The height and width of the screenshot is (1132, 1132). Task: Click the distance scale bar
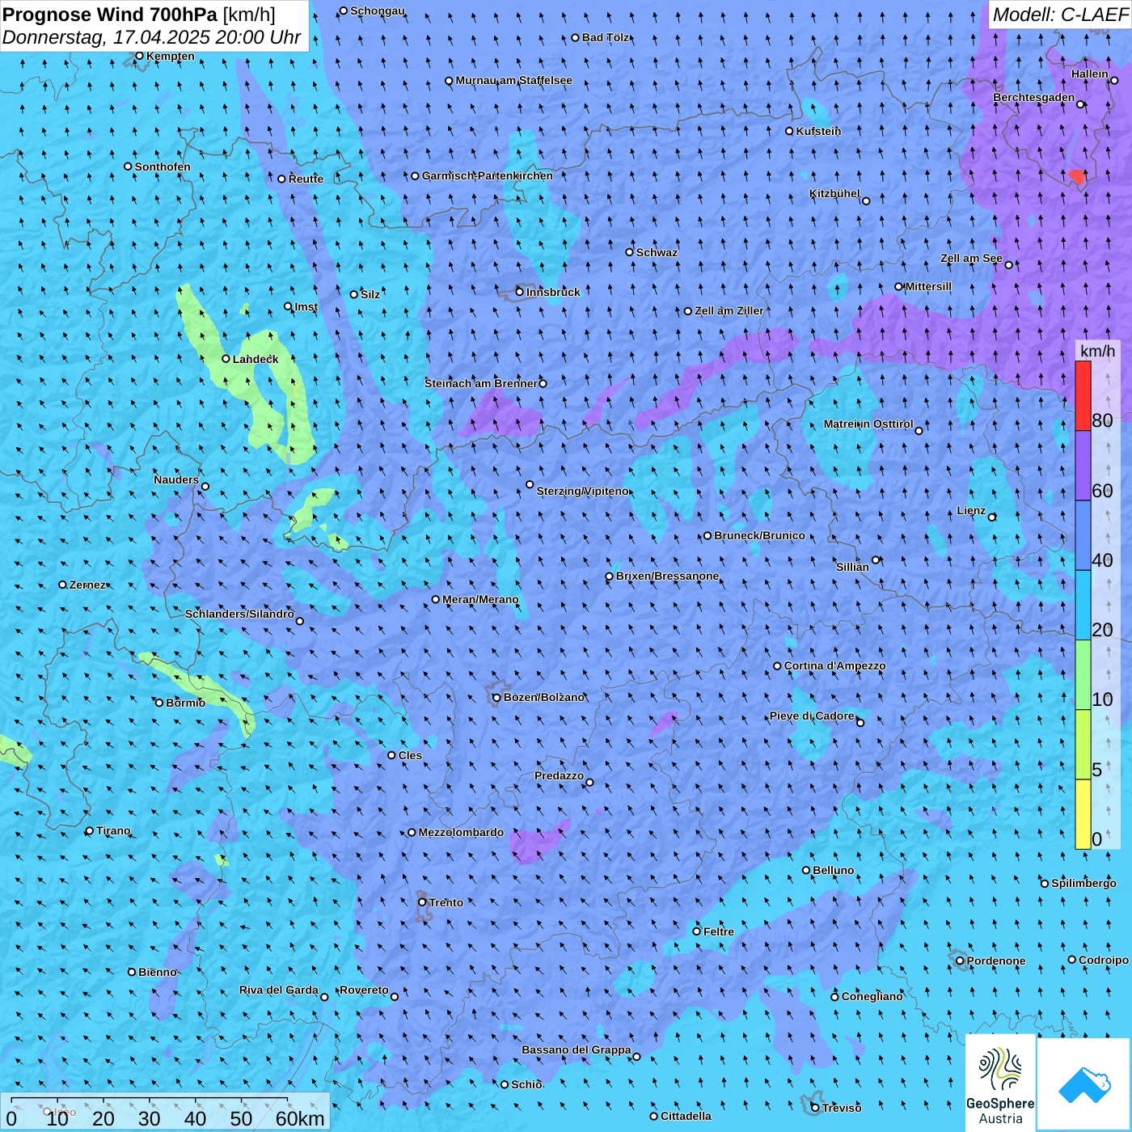[166, 1112]
